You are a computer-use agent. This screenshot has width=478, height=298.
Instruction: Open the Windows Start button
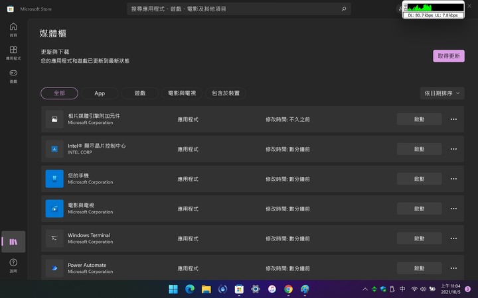(173, 289)
